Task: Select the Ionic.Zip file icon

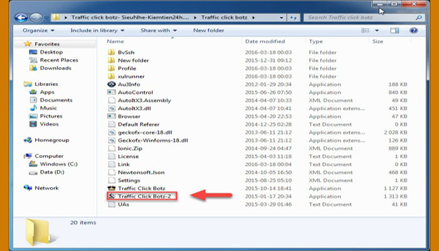Action: coord(112,148)
